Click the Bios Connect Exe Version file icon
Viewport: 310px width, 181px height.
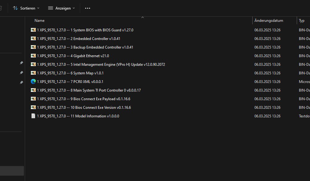[33, 107]
